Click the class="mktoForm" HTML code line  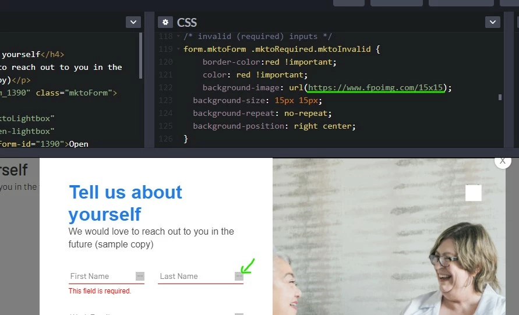pyautogui.click(x=59, y=93)
